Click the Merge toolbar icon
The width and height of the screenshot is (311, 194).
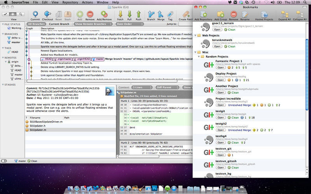tap(161, 14)
